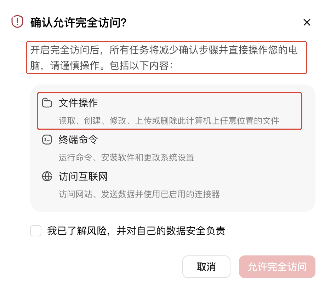Tick the 我已了解风险 checkbox
The image size is (325, 289).
(36, 231)
